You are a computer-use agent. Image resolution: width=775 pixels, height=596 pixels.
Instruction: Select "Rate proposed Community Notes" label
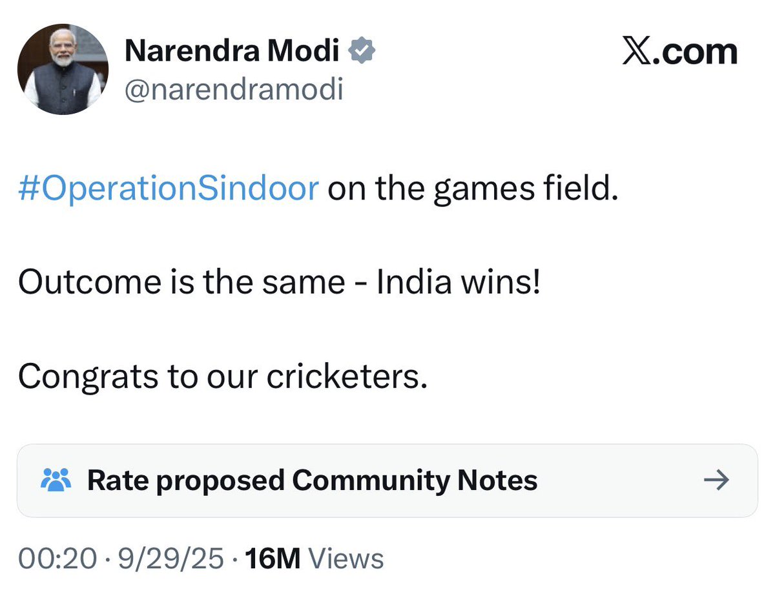[x=313, y=480]
